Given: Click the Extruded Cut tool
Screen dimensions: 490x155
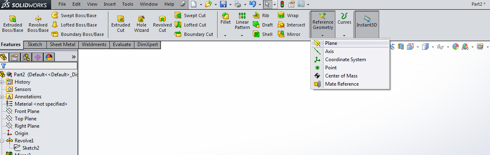Looking at the screenshot, I should 121,24.
